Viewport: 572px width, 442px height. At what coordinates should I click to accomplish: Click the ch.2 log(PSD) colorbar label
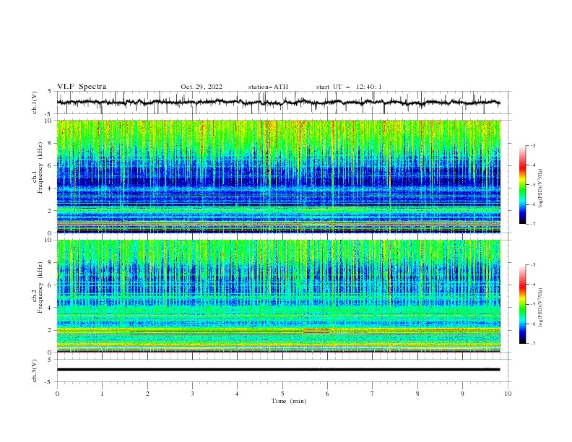click(540, 308)
